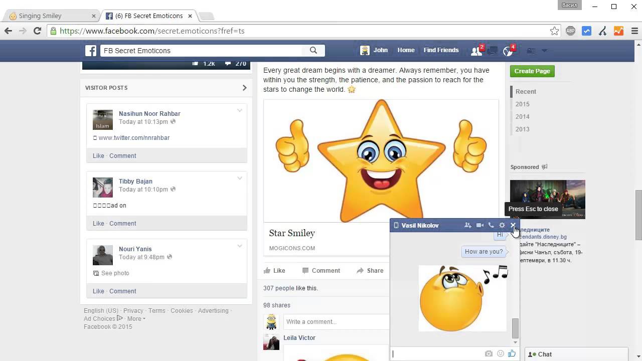Share the Star Smiley post
Screen dimensions: 642x361
[x=370, y=271]
